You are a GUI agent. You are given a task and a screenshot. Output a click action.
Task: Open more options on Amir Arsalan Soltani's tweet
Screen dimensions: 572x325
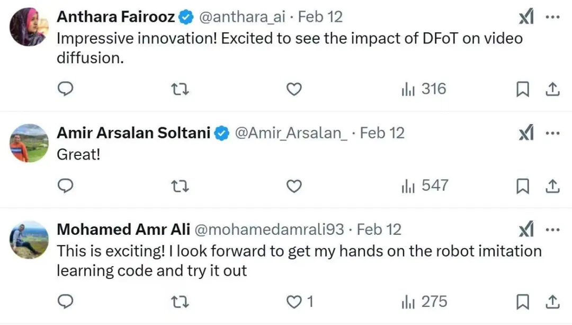(552, 133)
